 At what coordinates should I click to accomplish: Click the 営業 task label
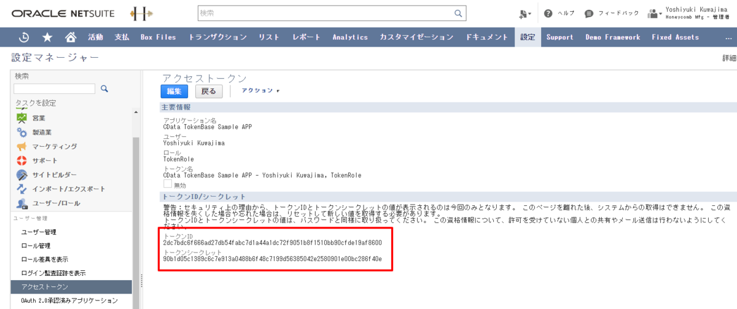[39, 118]
